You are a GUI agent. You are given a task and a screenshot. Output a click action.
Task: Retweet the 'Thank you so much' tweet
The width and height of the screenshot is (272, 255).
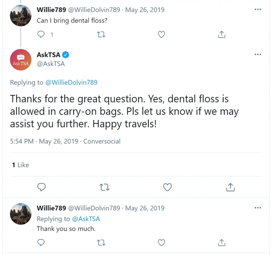click(x=101, y=243)
